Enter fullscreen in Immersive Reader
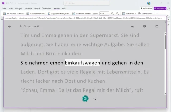This screenshot has width=171, height=112. [165, 22]
